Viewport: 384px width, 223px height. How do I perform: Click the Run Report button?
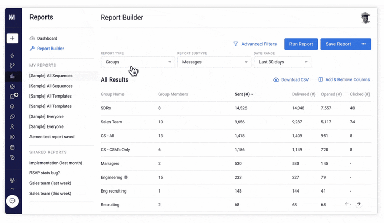click(301, 44)
